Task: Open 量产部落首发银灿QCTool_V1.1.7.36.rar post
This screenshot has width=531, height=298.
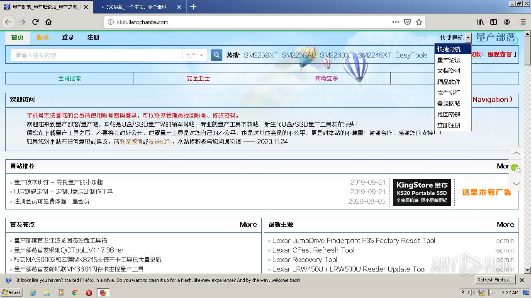Action: (69, 250)
